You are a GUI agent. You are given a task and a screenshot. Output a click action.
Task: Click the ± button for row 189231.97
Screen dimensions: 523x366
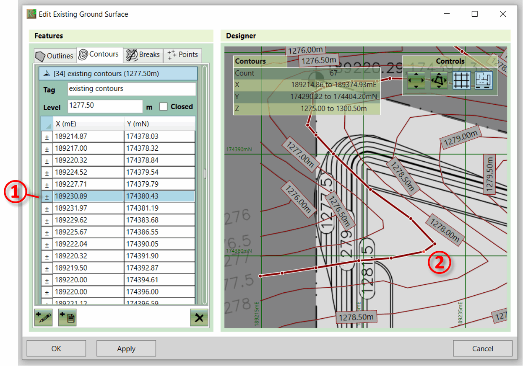[x=47, y=208]
